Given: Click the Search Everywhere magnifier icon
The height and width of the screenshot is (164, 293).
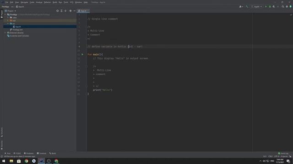Looking at the screenshot, I should point(283,6).
